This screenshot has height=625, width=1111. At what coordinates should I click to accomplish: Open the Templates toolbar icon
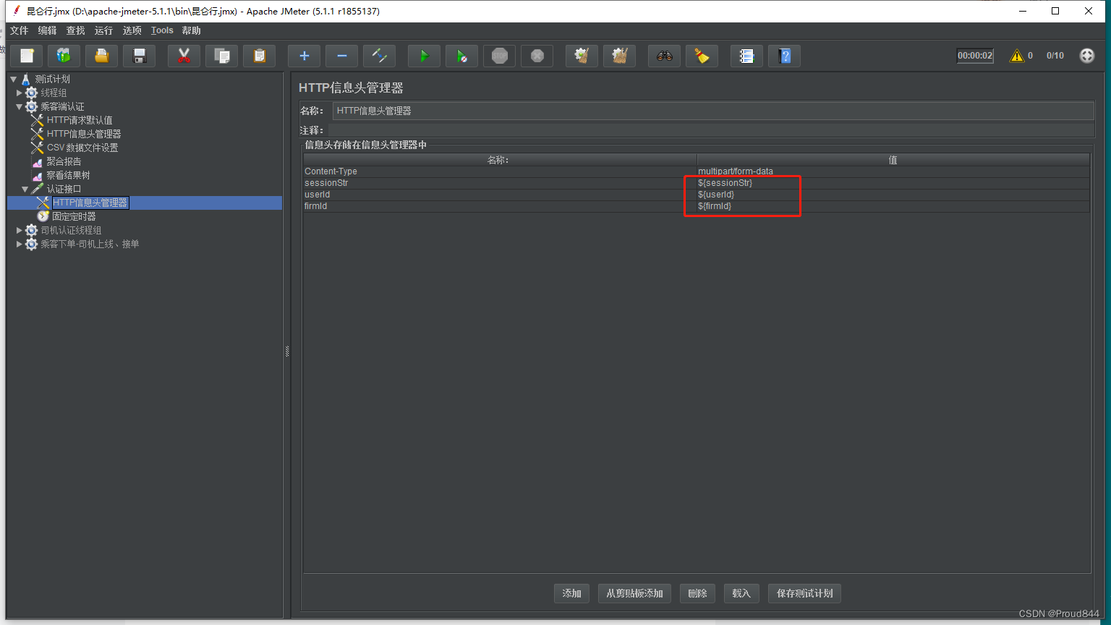[x=64, y=56]
